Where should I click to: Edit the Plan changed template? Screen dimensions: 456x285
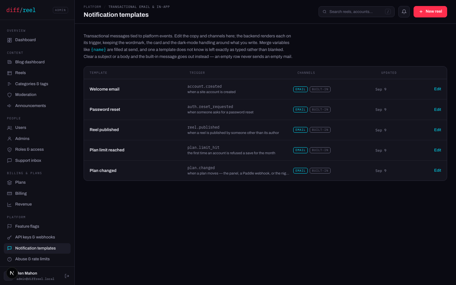tap(438, 170)
